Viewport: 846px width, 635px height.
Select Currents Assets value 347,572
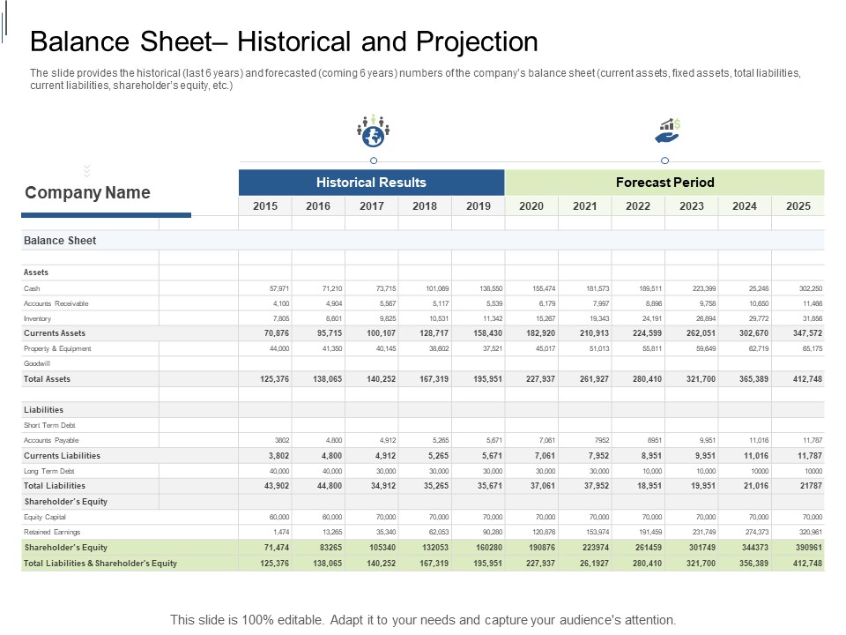(x=808, y=333)
